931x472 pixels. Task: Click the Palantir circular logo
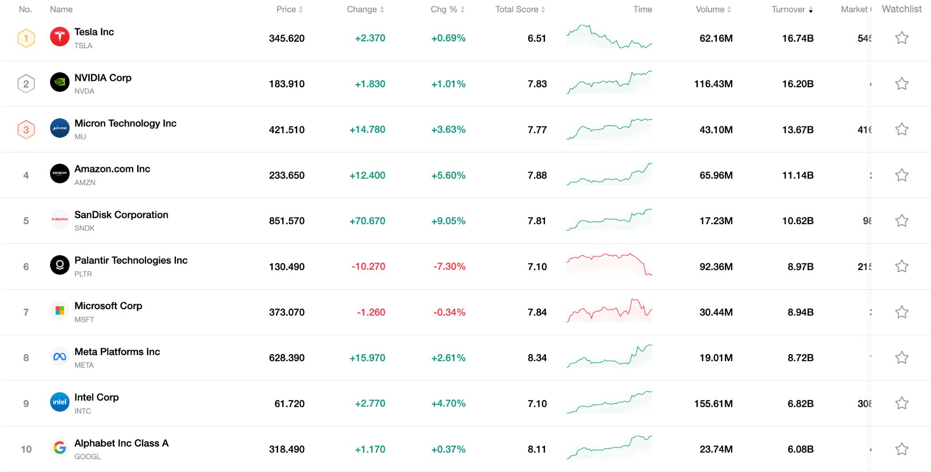[x=60, y=266]
